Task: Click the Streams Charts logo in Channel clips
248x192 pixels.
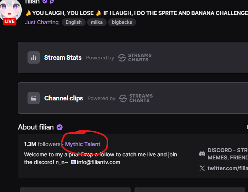Action: pos(136,98)
